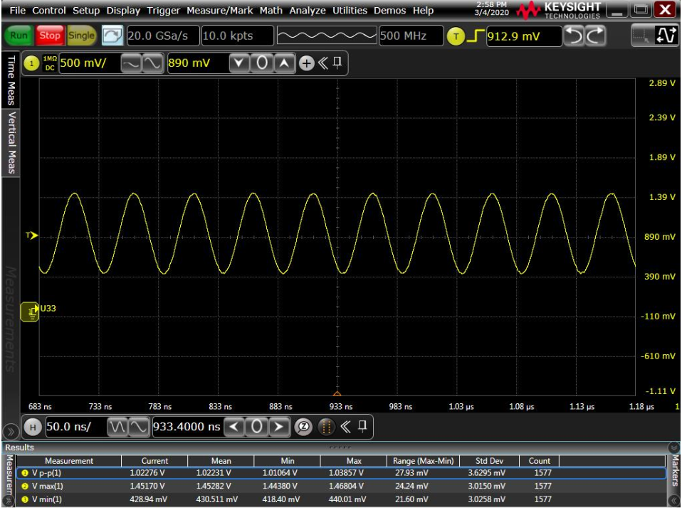The image size is (682, 510).
Task: Edit the 50.0 ns/ time scale field
Action: pos(75,427)
